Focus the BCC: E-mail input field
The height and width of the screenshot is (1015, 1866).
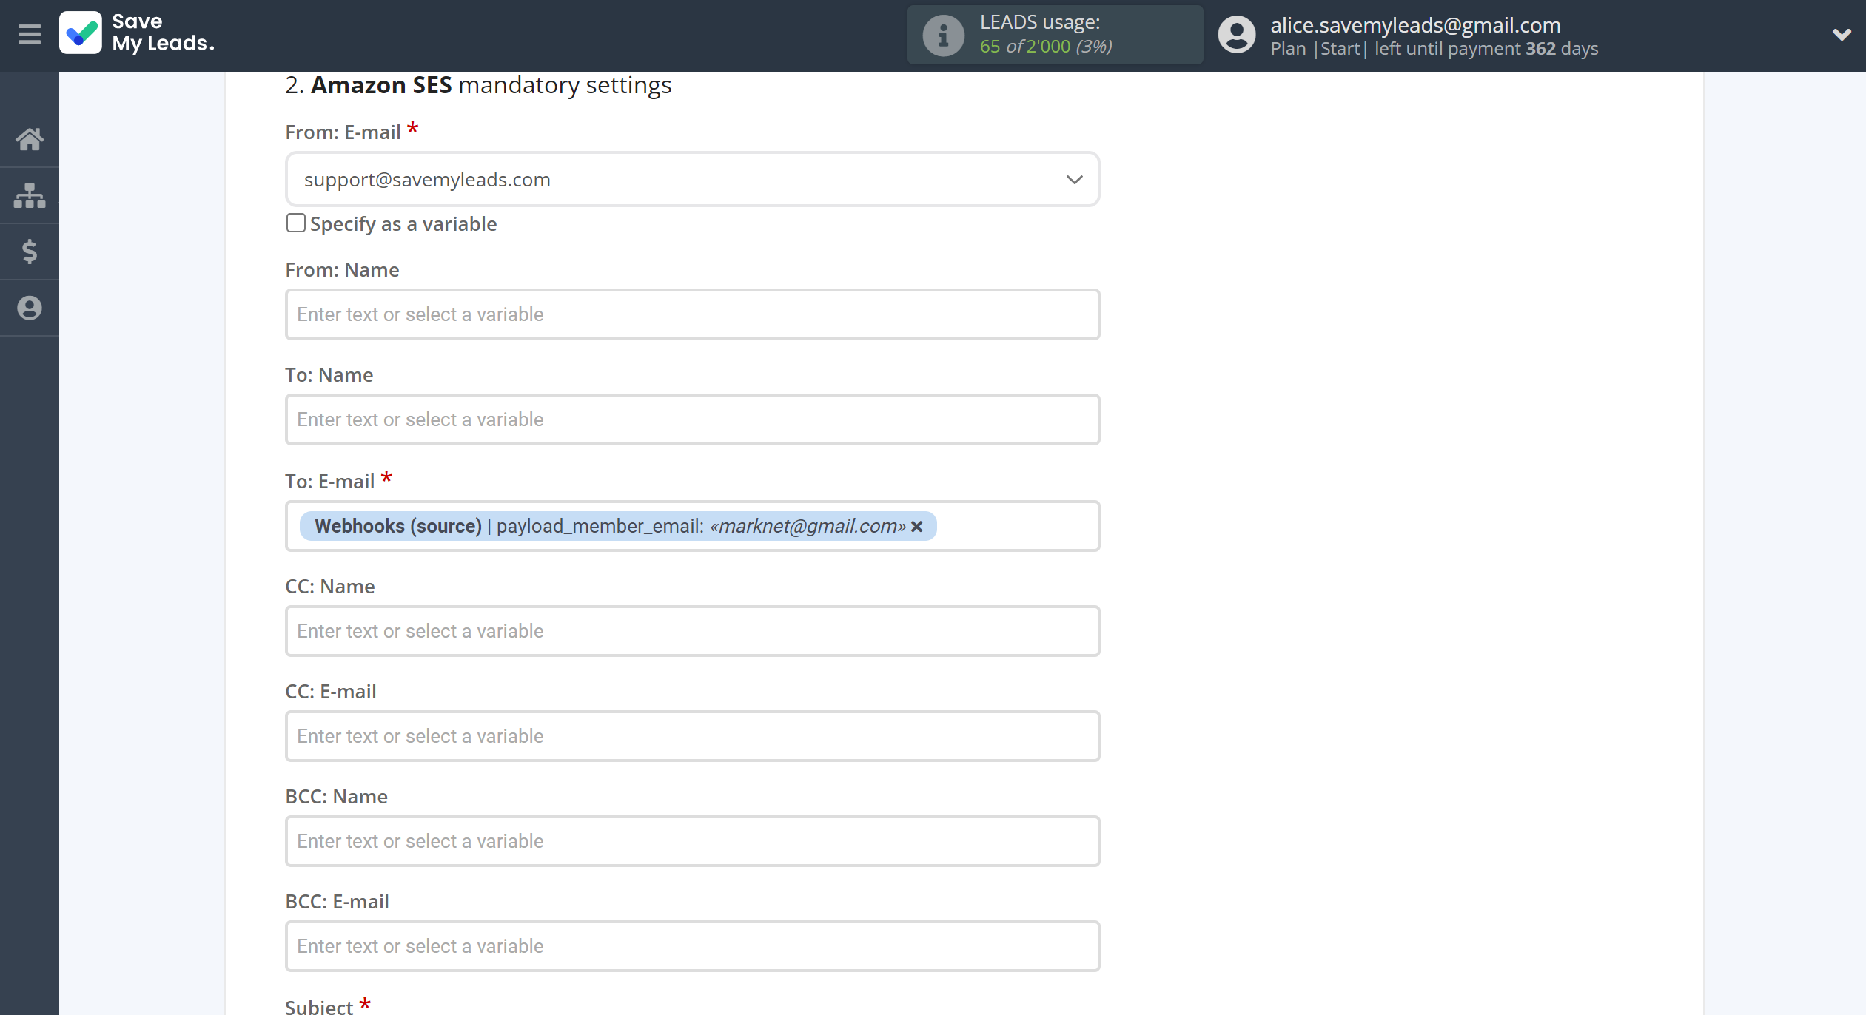pos(692,946)
